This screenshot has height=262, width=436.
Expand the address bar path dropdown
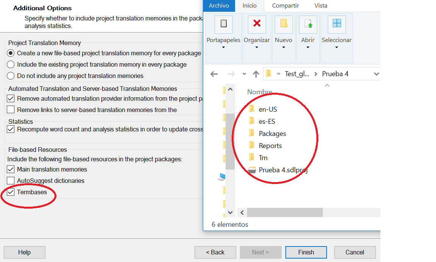coord(376,74)
